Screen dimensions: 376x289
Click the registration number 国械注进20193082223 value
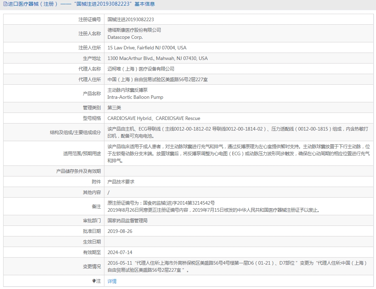pos(131,19)
